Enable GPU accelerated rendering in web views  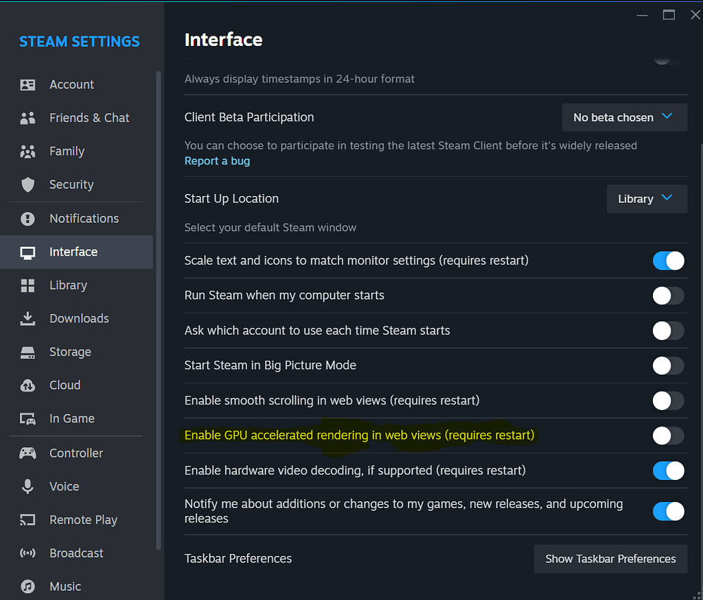coord(668,435)
